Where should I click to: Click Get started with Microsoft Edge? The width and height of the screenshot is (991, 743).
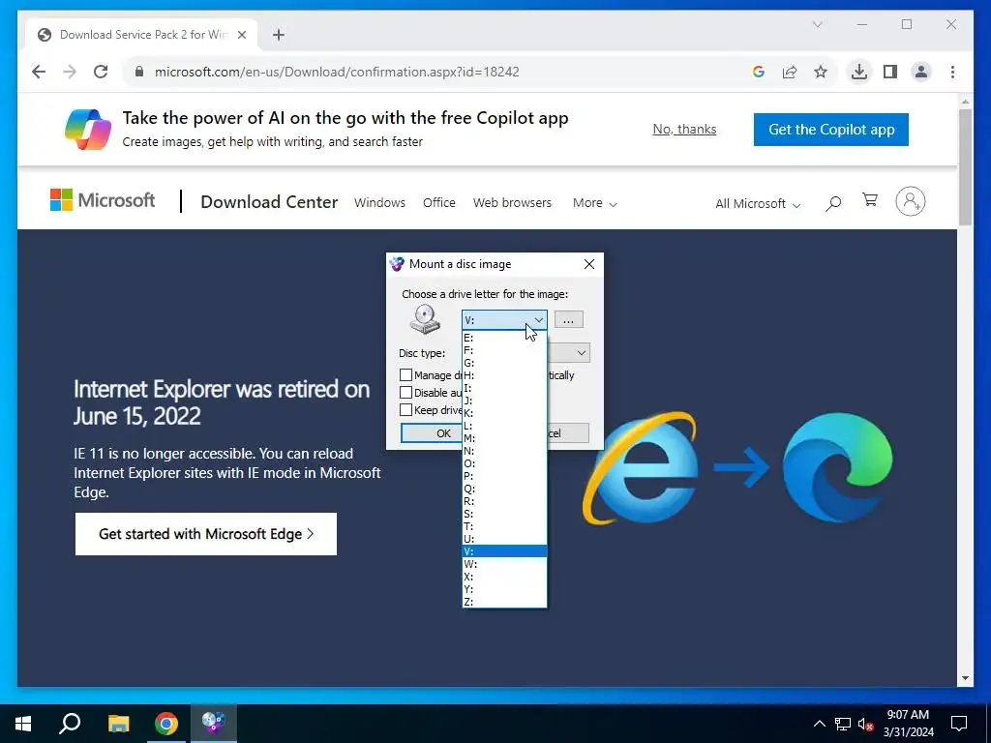pyautogui.click(x=206, y=534)
